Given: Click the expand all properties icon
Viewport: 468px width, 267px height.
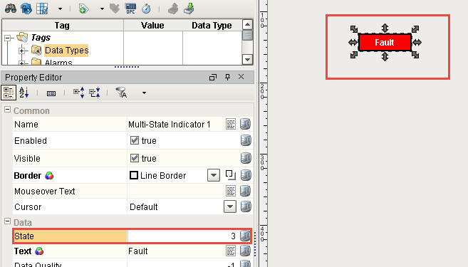Looking at the screenshot, I should point(79,93).
